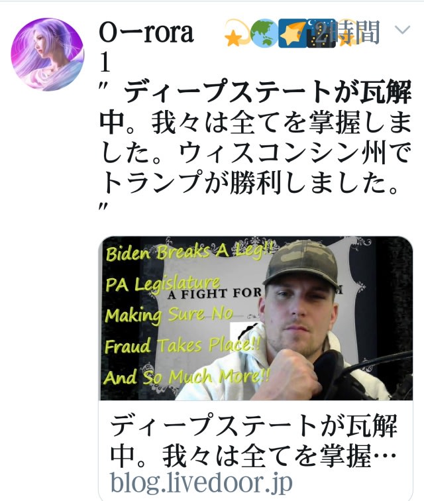424x501 pixels.
Task: Click the A FIGHT FOR banner text
Action: point(215,294)
